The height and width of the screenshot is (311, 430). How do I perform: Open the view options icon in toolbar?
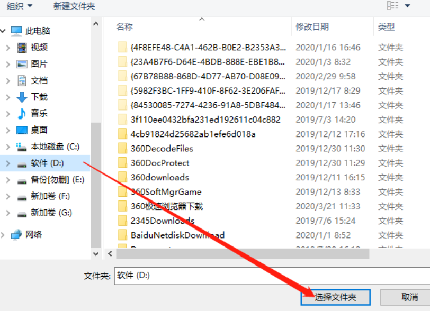coord(393,5)
